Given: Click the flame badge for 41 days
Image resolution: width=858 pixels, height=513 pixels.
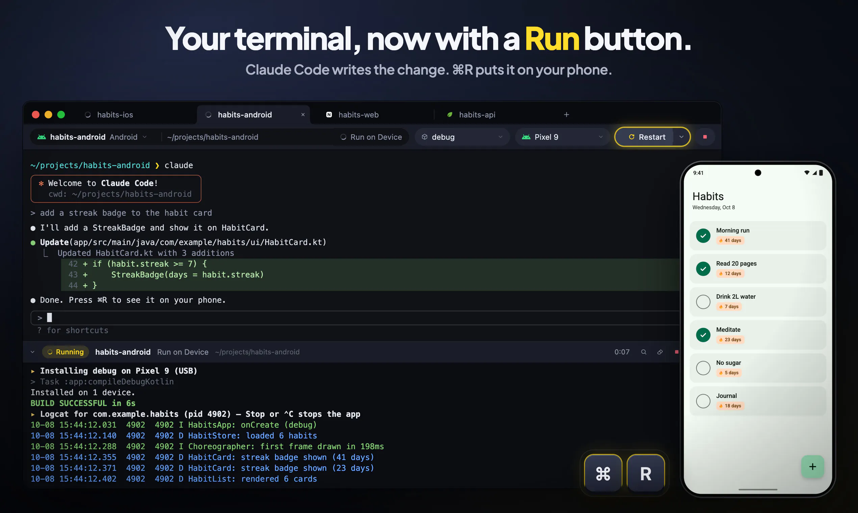Looking at the screenshot, I should (730, 240).
